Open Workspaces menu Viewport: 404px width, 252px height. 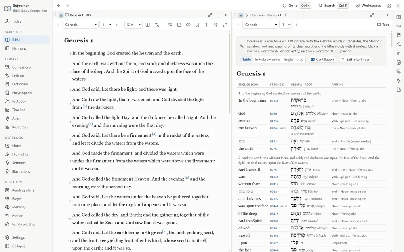point(368,5)
